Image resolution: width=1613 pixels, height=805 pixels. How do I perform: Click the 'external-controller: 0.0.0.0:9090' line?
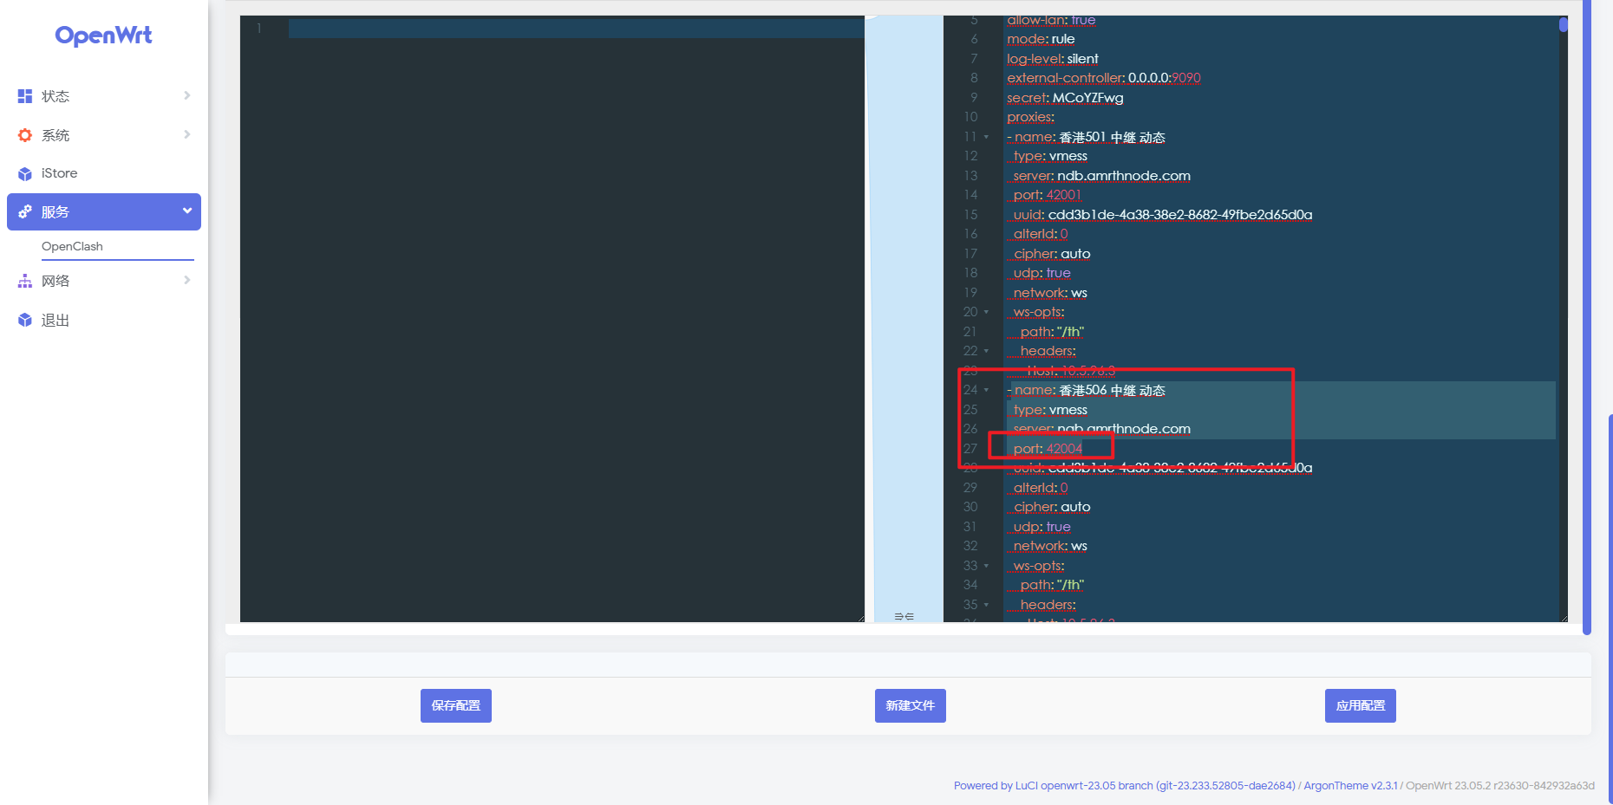pyautogui.click(x=1103, y=78)
